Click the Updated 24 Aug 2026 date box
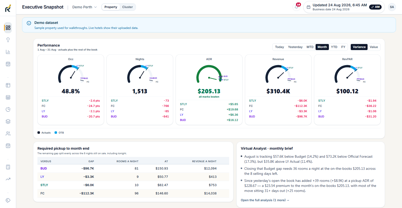The height and width of the screenshot is (208, 402). click(x=344, y=7)
